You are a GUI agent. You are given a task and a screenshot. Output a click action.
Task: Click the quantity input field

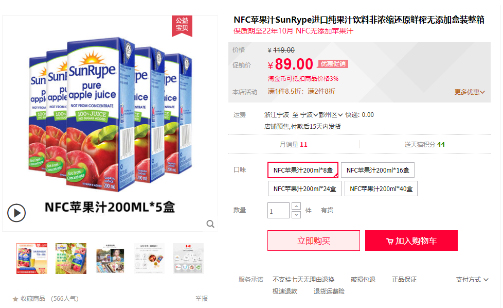click(278, 211)
